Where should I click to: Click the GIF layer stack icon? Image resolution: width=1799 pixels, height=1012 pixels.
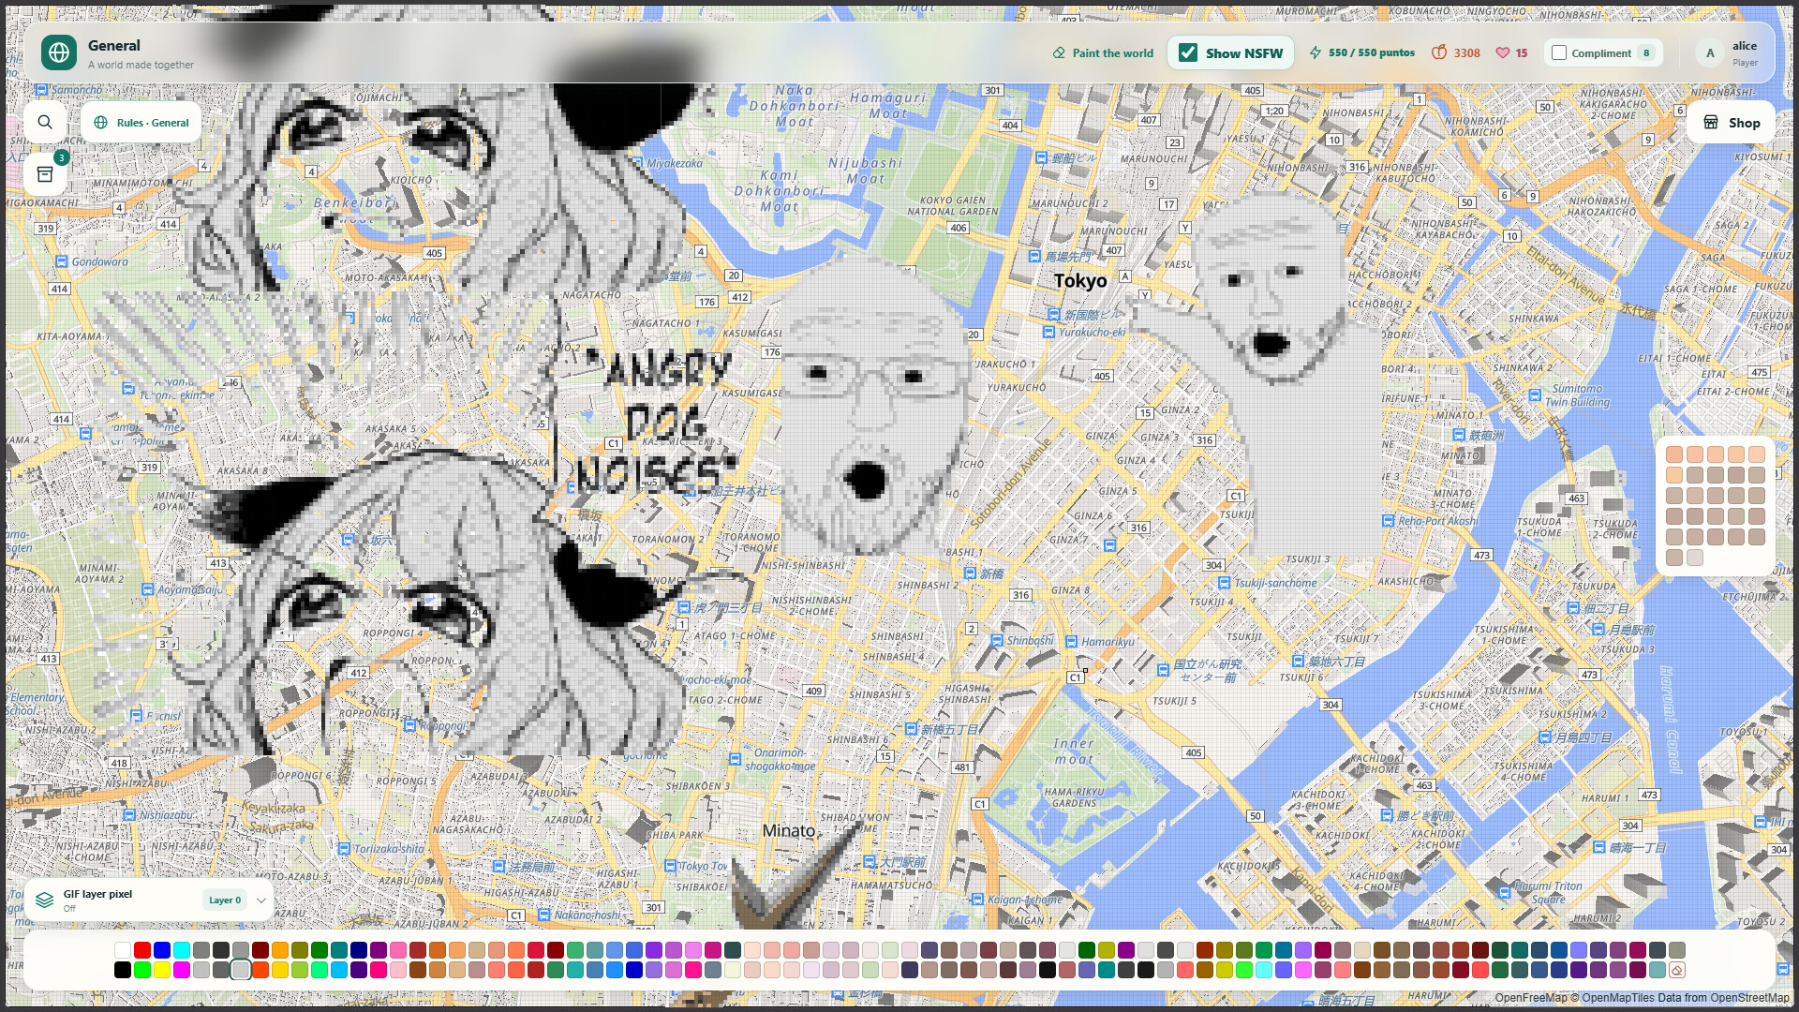(x=44, y=900)
